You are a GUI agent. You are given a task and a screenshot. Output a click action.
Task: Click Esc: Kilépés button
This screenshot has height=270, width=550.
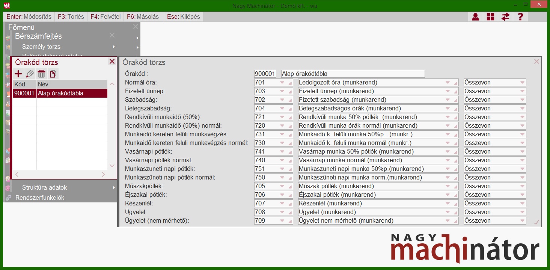click(184, 17)
